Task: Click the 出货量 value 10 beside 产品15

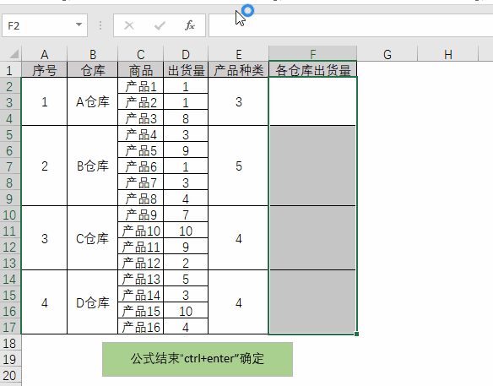Action: [x=186, y=311]
